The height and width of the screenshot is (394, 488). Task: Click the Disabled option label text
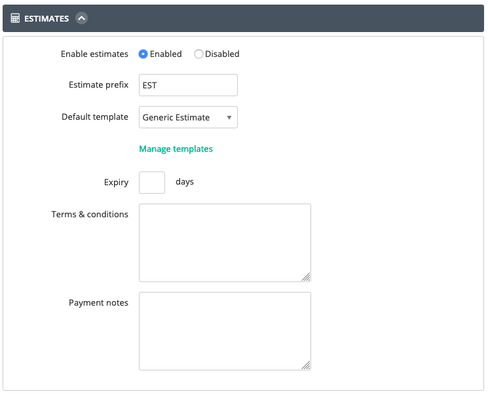coord(222,54)
